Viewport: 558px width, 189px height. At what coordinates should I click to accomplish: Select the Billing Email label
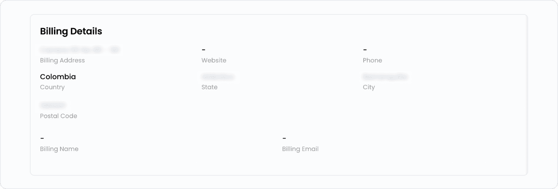click(300, 149)
